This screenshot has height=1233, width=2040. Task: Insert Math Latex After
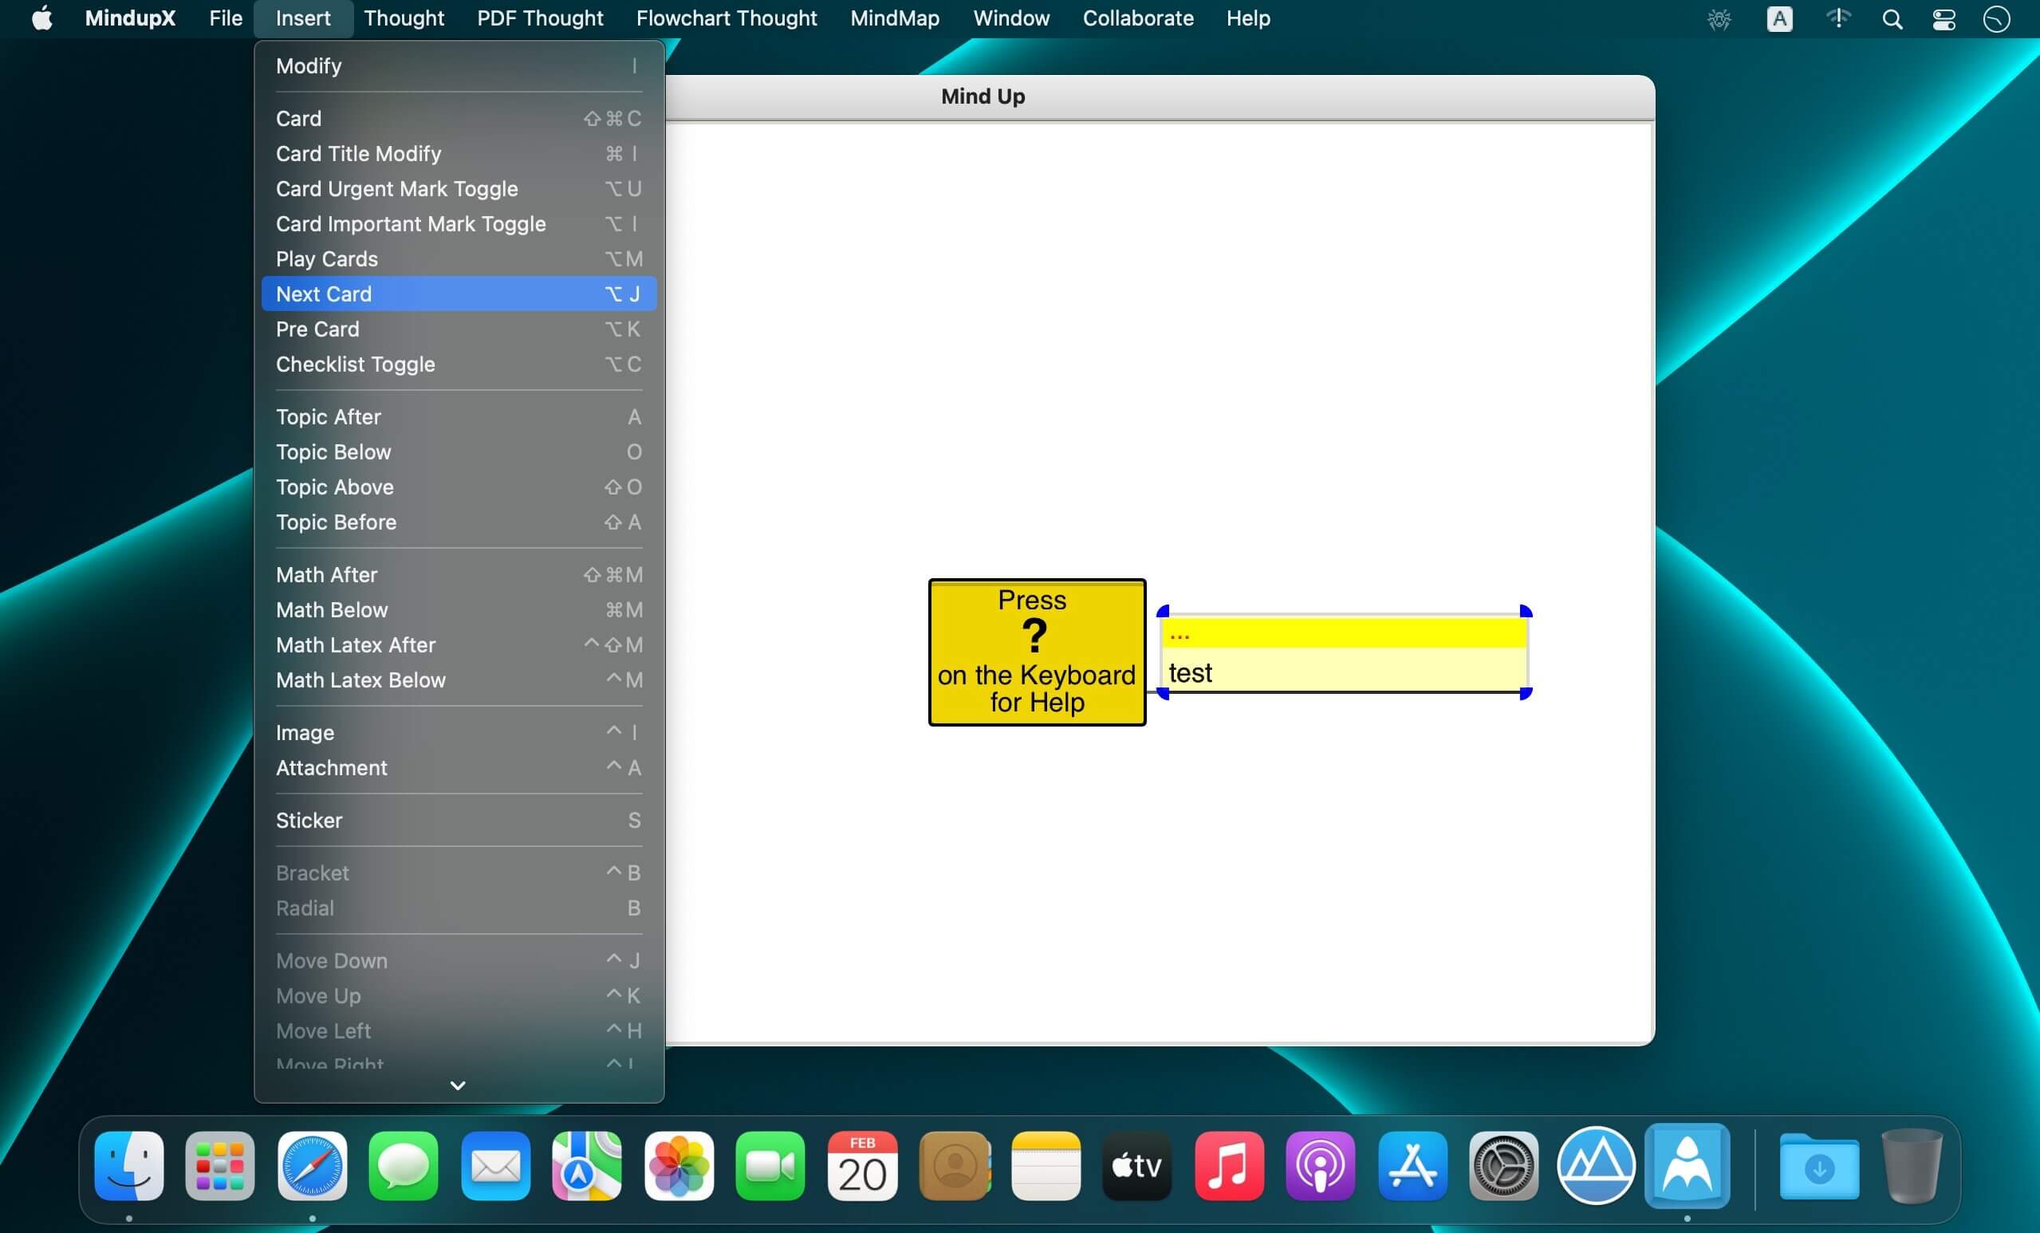[x=459, y=645]
